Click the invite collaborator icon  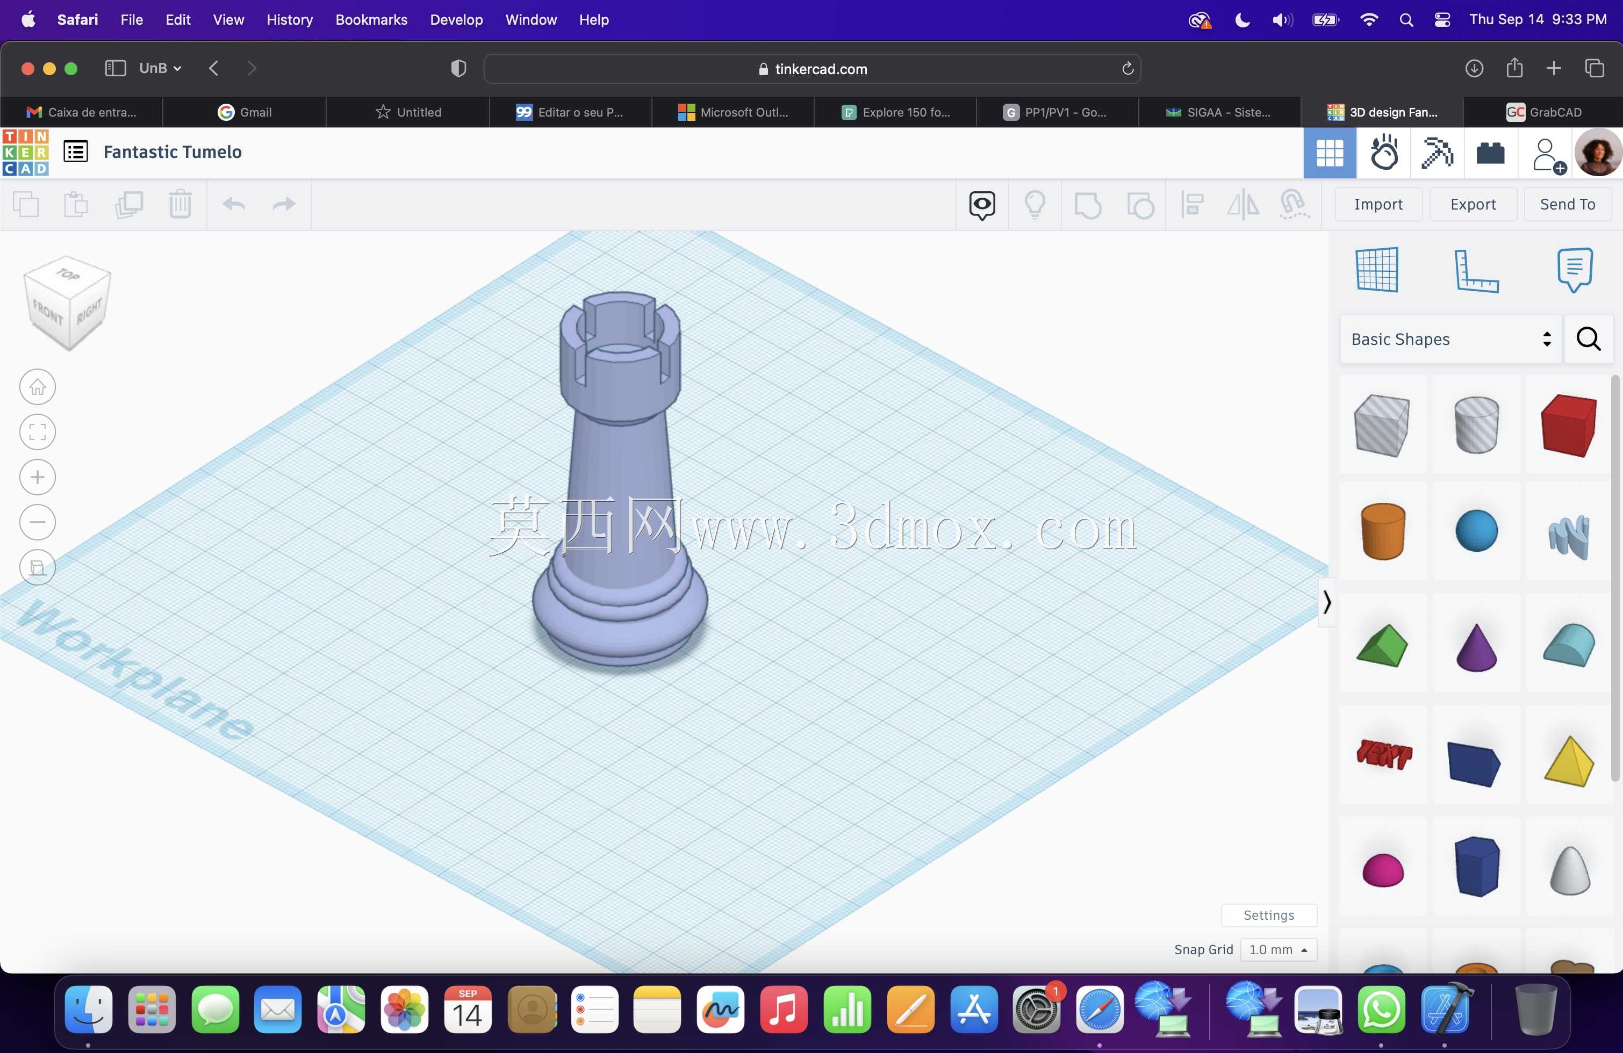pos(1548,155)
